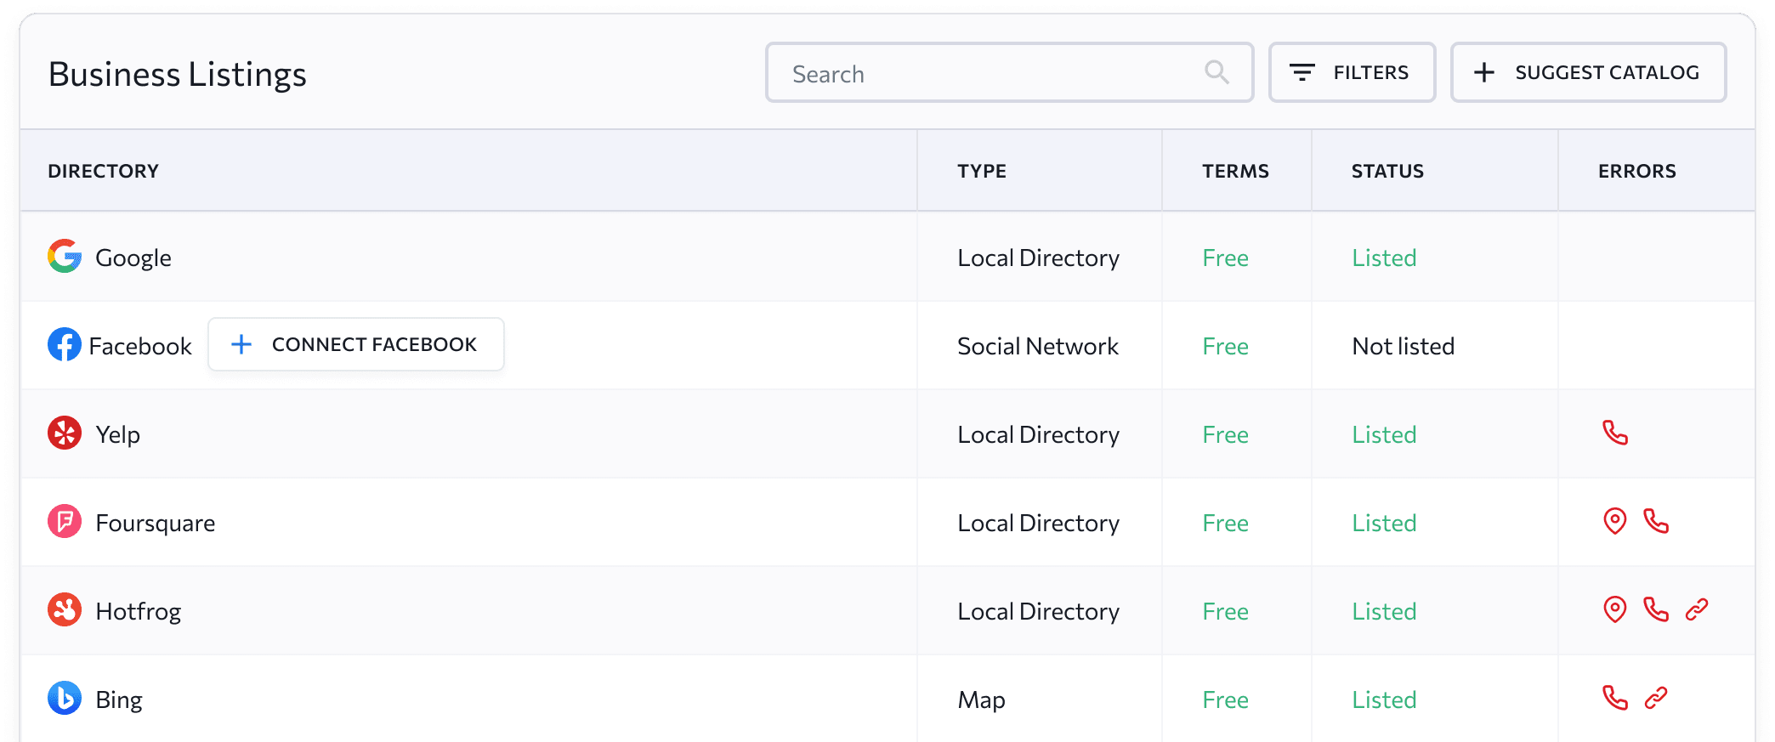The width and height of the screenshot is (1775, 742).
Task: Select the Facebook directory name
Action: tap(140, 346)
